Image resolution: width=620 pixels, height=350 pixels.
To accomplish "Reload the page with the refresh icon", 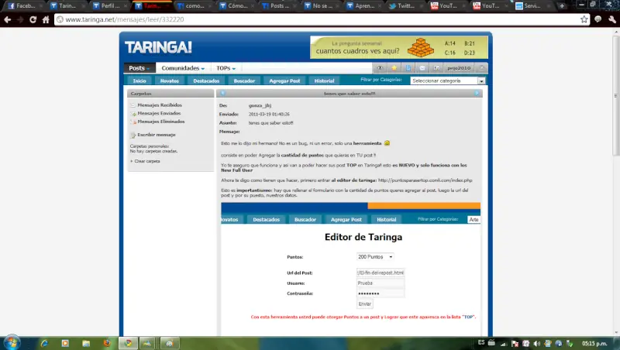I will (x=33, y=19).
